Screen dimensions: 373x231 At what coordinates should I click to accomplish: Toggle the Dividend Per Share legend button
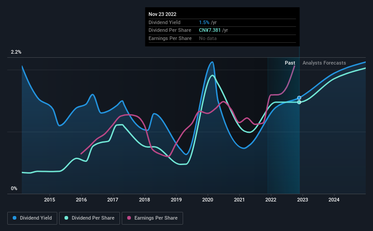click(x=90, y=218)
